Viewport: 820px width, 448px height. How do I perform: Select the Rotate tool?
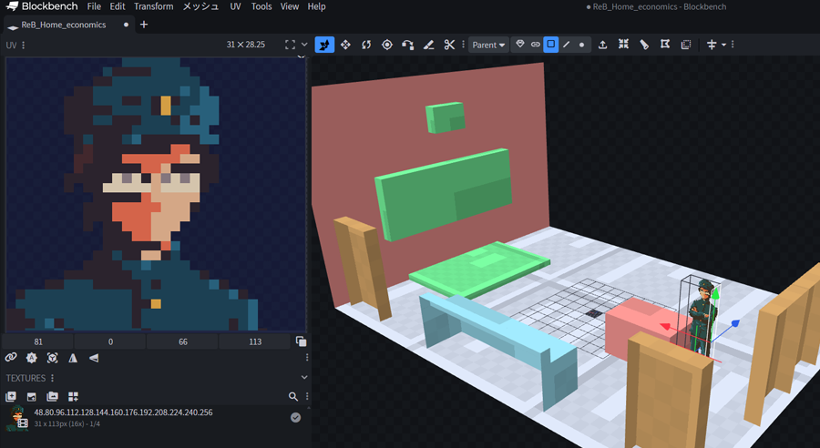click(366, 45)
